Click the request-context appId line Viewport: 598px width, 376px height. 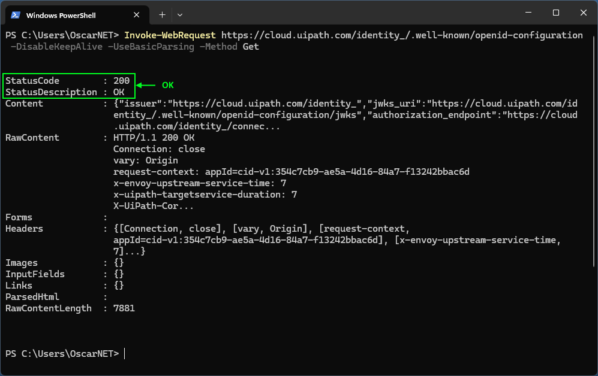tap(292, 172)
